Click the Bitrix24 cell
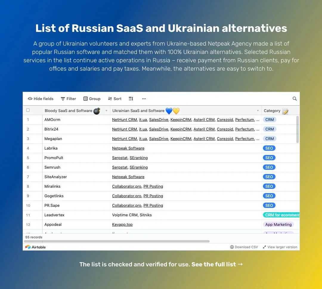Screen dimensions: 322x289 [x=76, y=129]
